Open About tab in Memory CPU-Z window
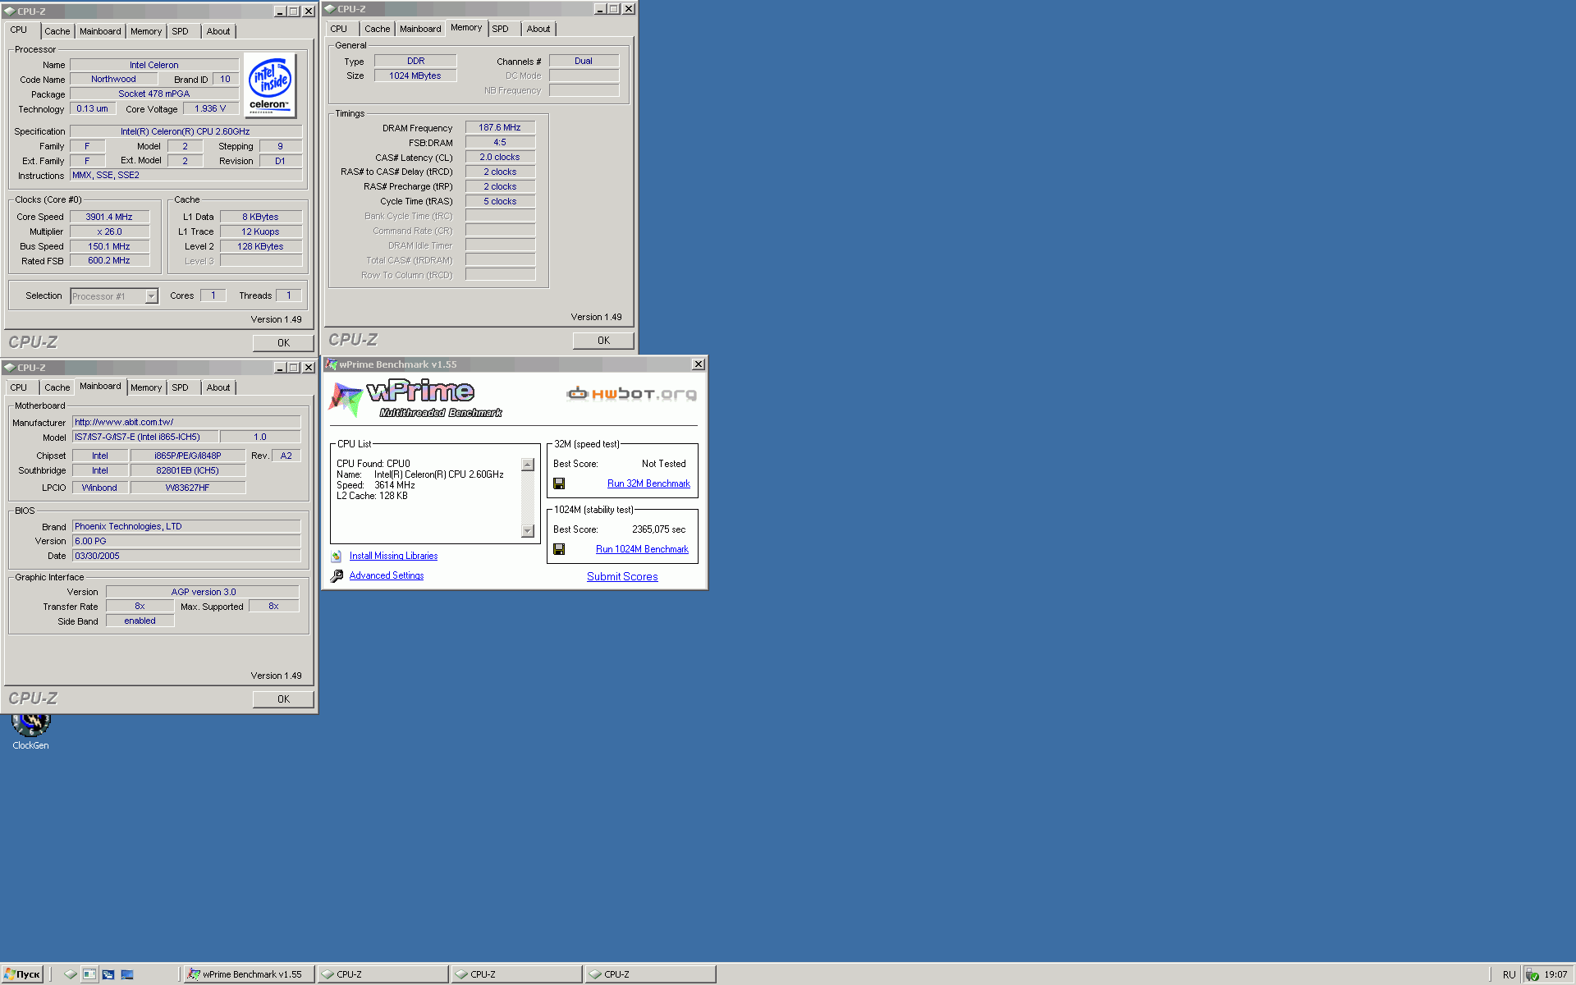The image size is (1576, 985). coord(538,29)
